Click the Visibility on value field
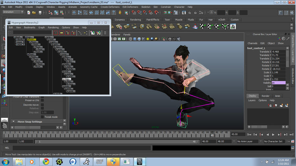This screenshot has height=166, width=296. (x=279, y=83)
